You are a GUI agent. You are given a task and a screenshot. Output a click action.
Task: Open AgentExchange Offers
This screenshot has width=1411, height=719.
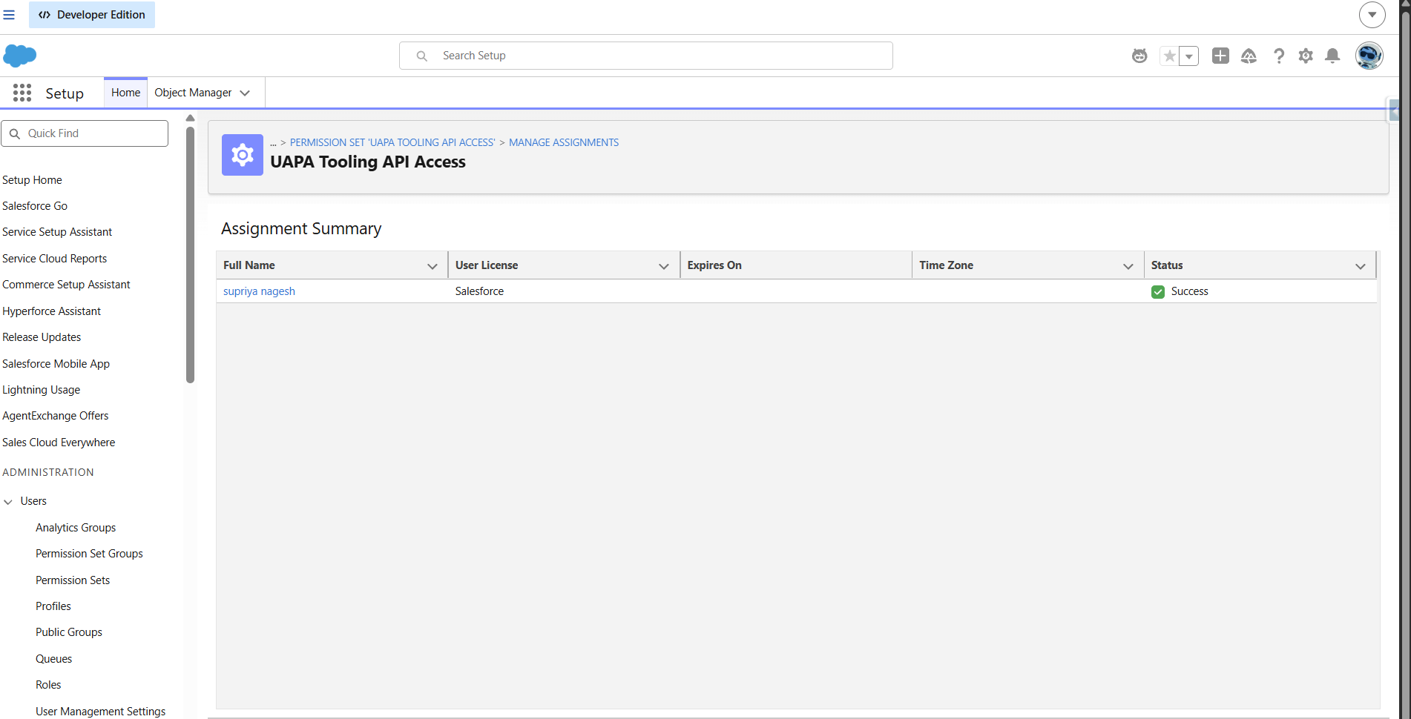tap(55, 416)
